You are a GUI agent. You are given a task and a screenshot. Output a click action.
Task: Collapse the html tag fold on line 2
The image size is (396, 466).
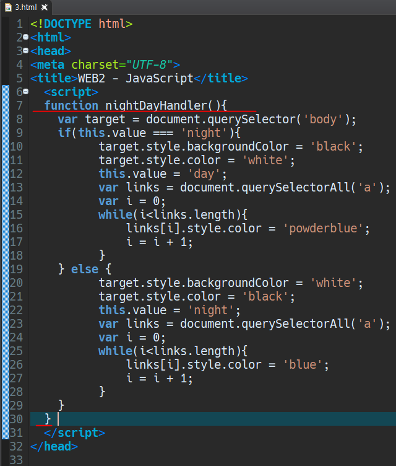pos(26,37)
